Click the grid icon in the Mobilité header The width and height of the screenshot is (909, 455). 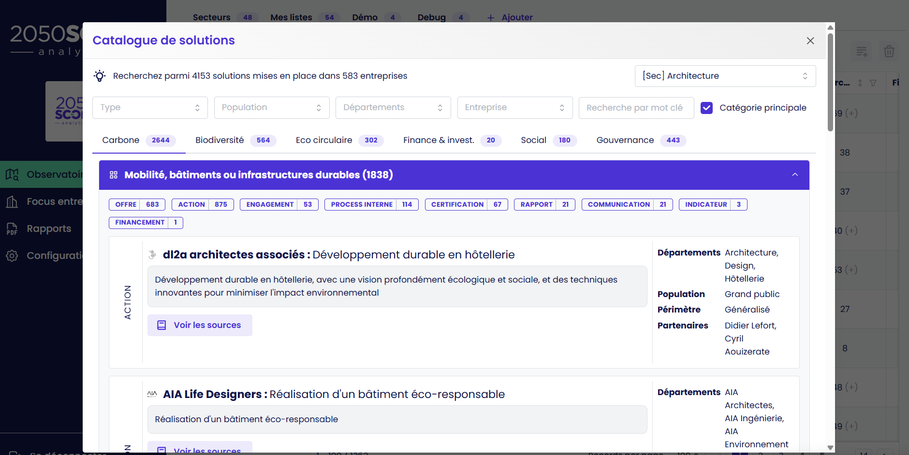click(x=114, y=175)
